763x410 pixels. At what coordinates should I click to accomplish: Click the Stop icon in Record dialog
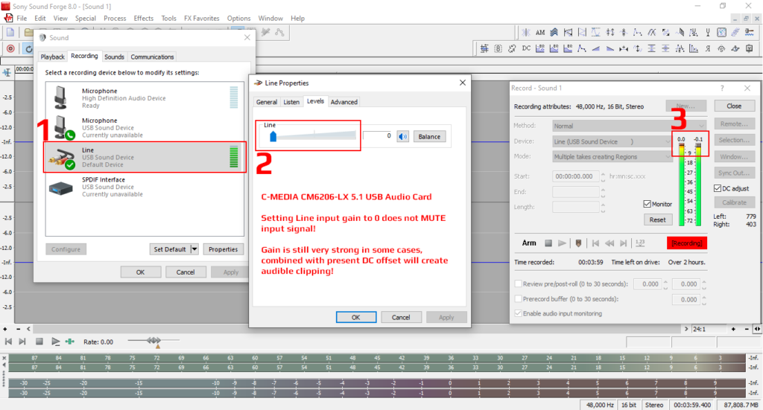[x=548, y=243]
